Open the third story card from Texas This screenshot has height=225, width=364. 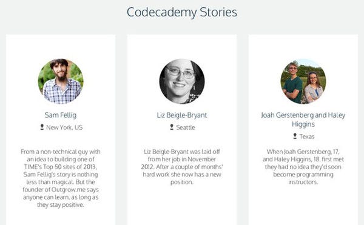[303, 130]
